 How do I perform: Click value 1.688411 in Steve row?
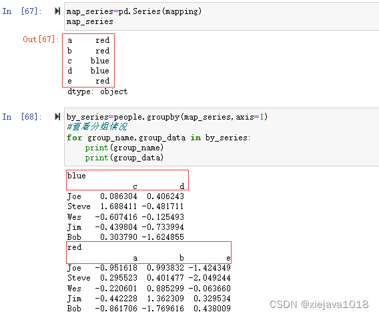click(119, 206)
